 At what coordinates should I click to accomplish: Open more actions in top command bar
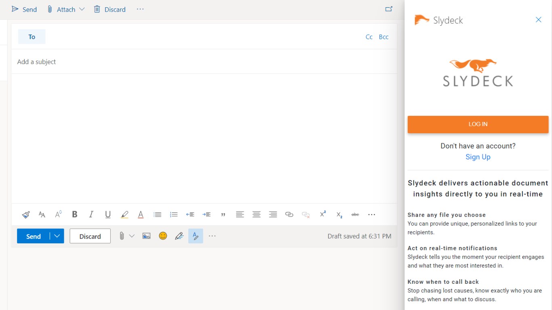click(x=140, y=9)
